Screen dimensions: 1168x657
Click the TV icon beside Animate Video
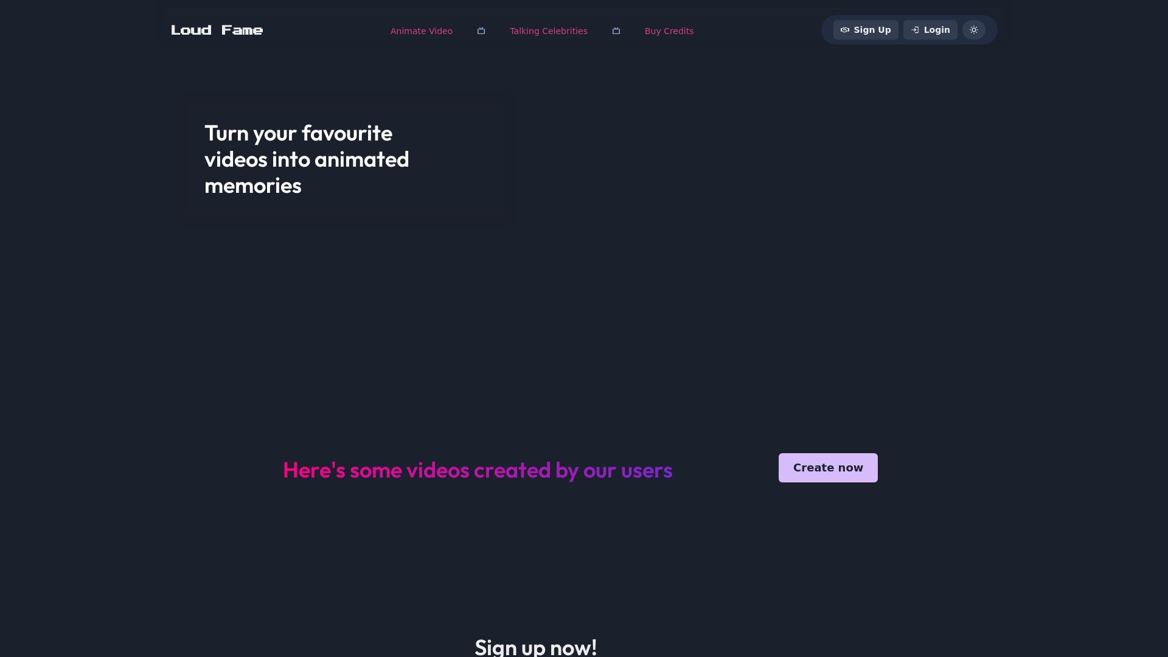481,31
